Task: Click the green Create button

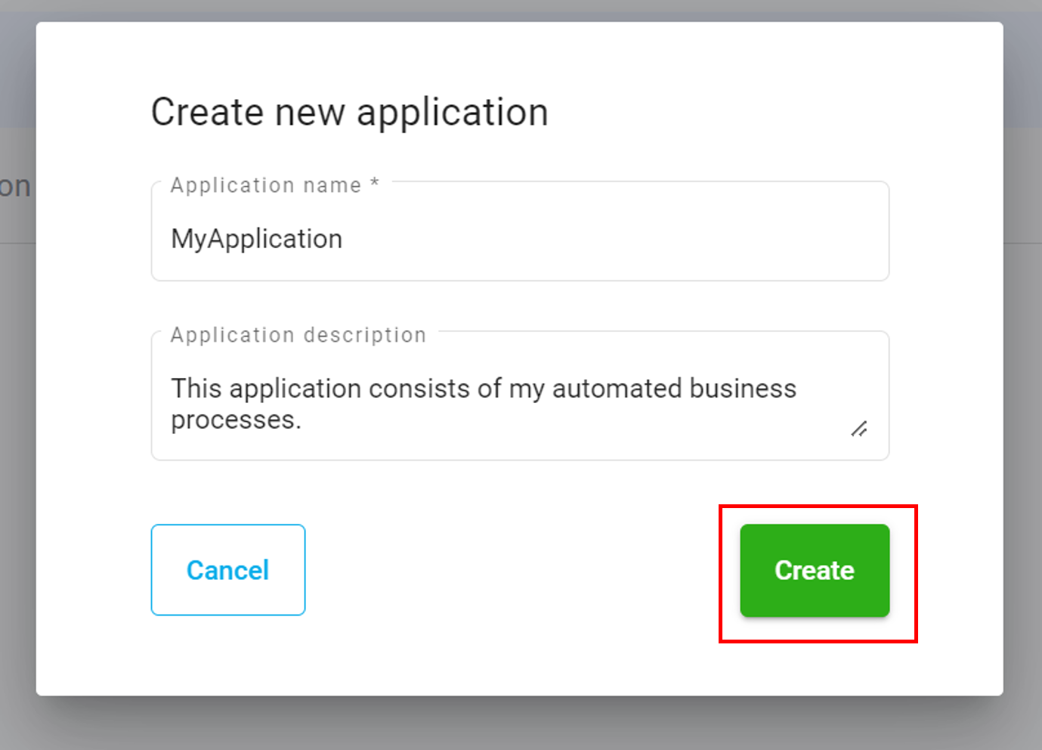Action: click(x=814, y=571)
